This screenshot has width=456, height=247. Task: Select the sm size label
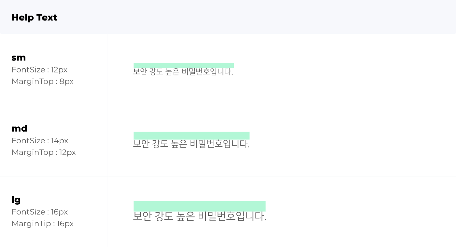(x=19, y=58)
